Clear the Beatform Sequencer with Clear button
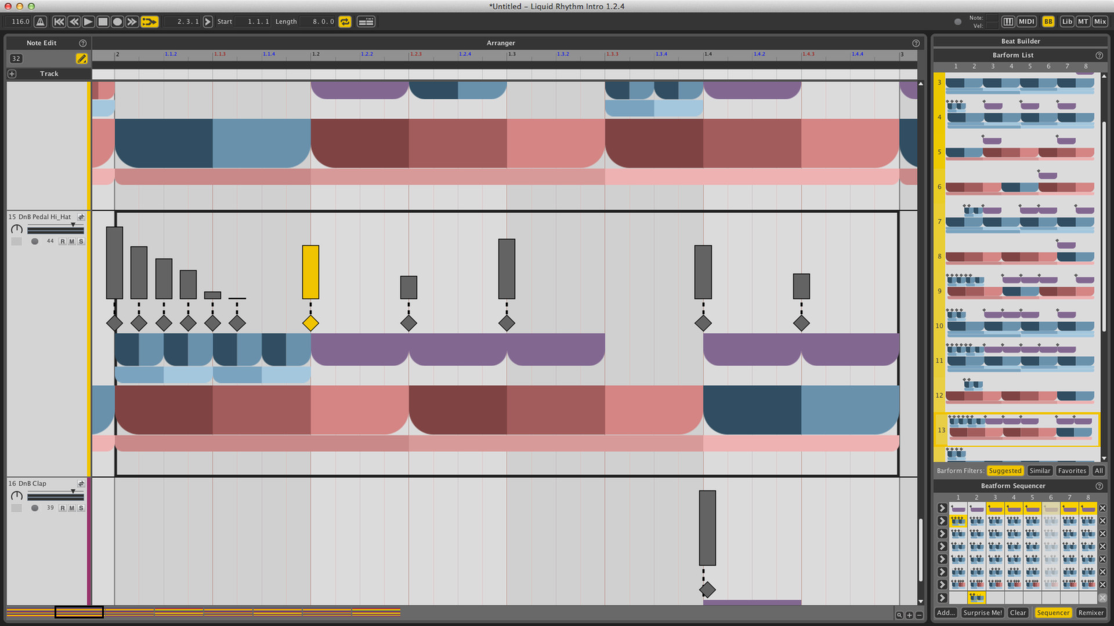Image resolution: width=1114 pixels, height=626 pixels. pos(1018,612)
